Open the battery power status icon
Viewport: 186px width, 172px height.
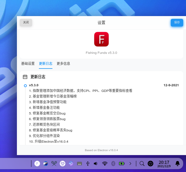pos(121,163)
